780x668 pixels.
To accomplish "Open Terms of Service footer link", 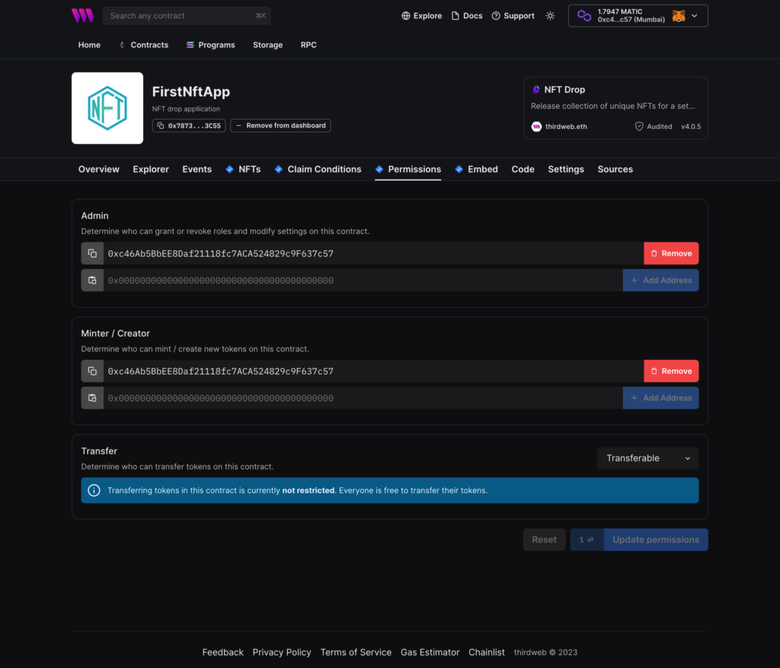I will point(356,653).
